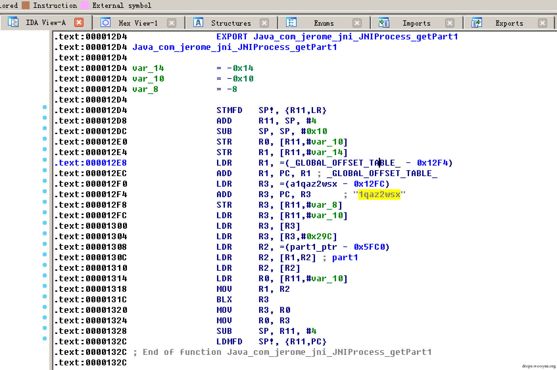Click the Imports tab icon
The width and height of the screenshot is (557, 370).
384,23
